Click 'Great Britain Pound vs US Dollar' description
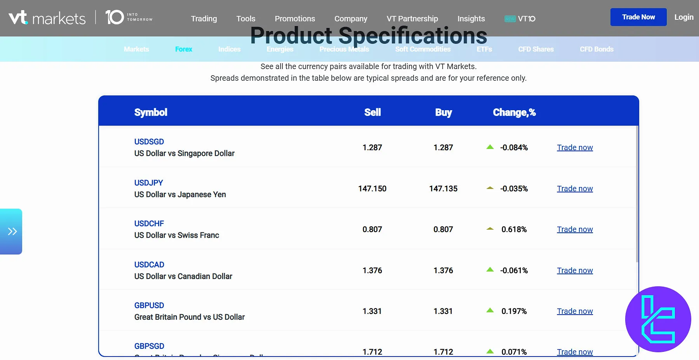 [190, 317]
